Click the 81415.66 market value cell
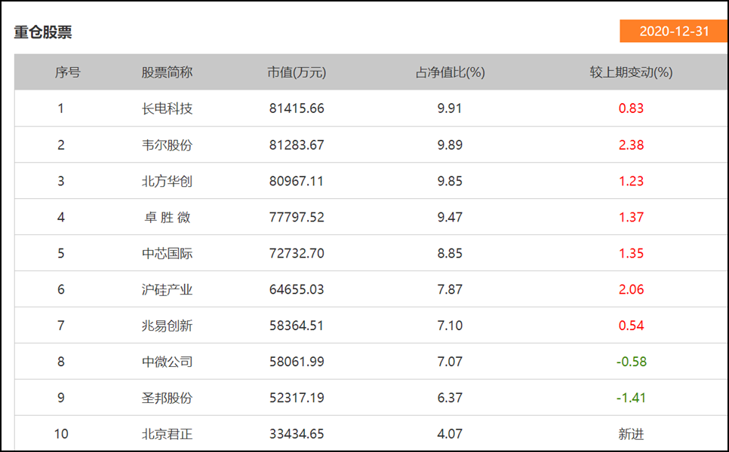 point(297,108)
